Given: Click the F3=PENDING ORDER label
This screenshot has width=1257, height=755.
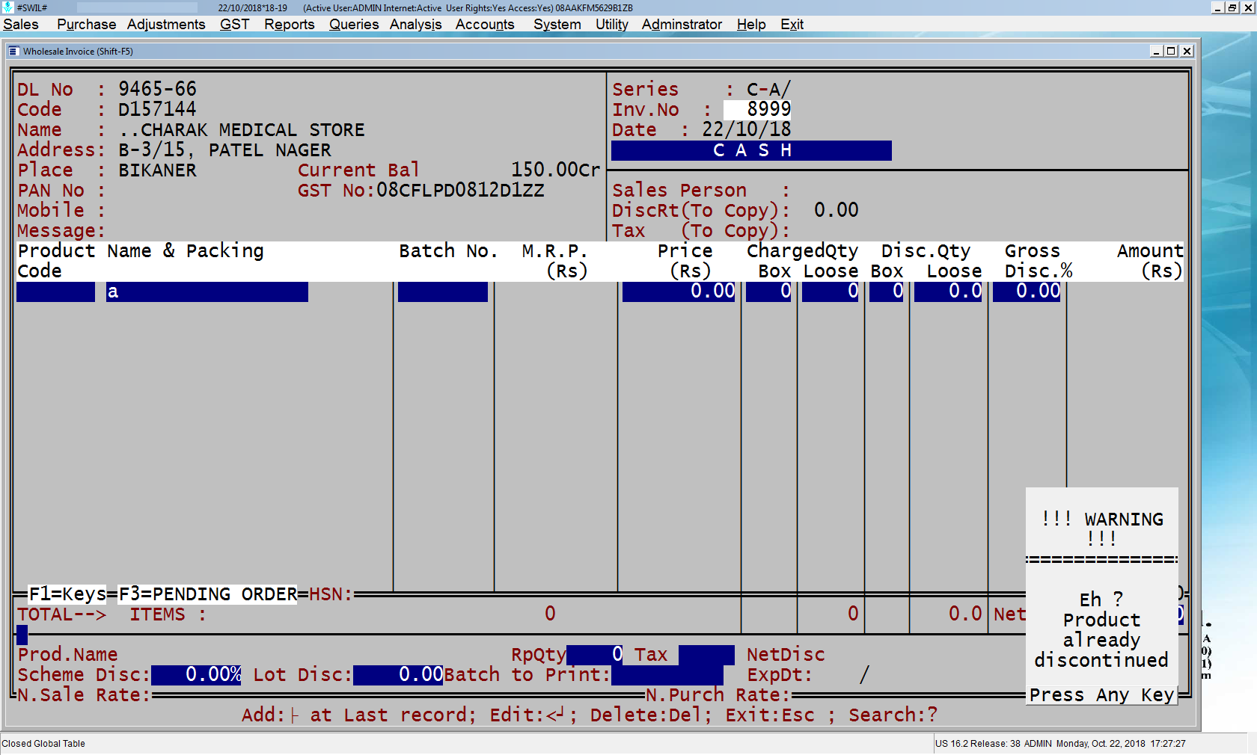Looking at the screenshot, I should [x=208, y=594].
